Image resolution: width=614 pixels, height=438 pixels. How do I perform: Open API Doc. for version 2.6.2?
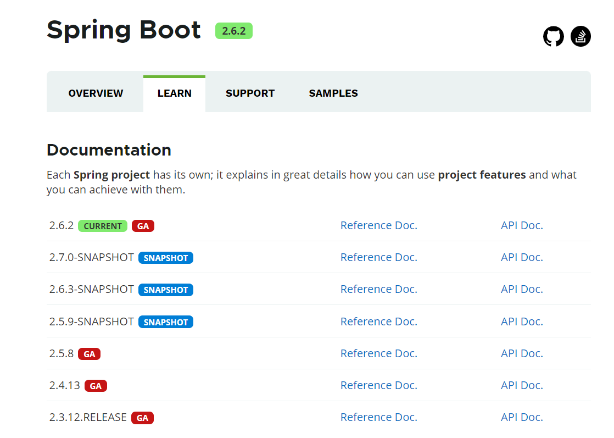(522, 225)
